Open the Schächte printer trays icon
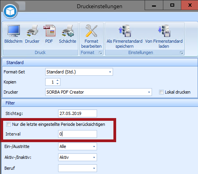 [x=68, y=31]
